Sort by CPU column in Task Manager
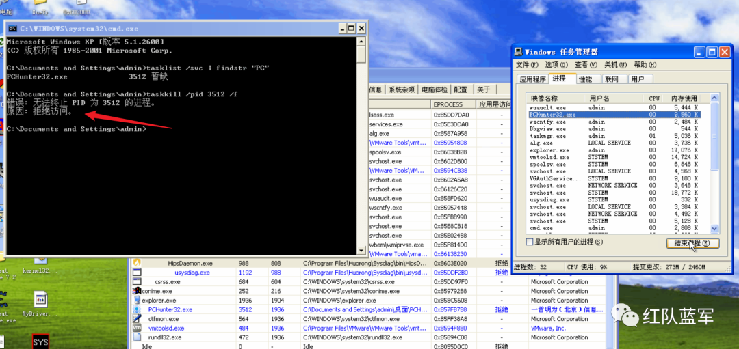 tap(653, 98)
